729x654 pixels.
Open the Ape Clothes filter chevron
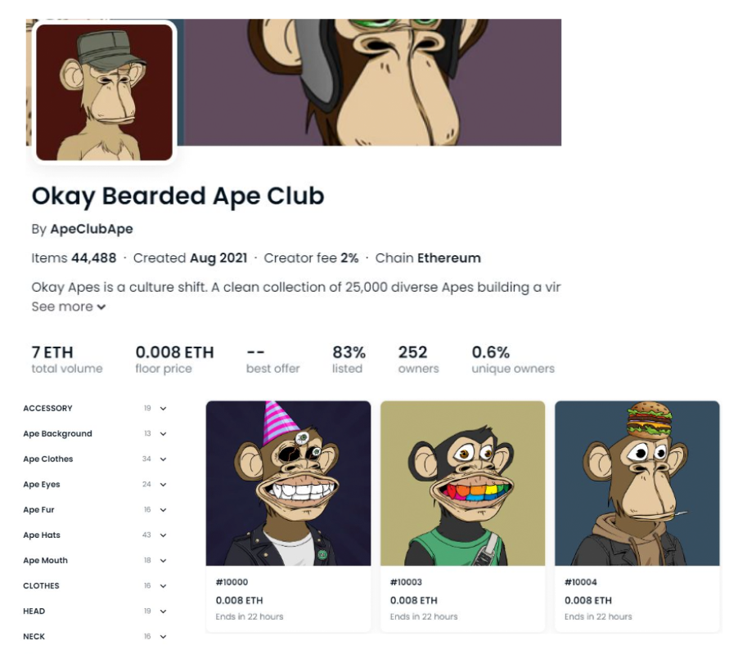pyautogui.click(x=164, y=459)
